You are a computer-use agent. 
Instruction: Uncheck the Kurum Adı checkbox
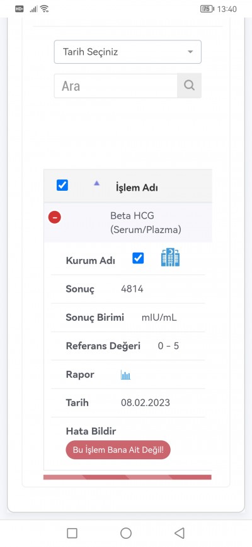138,258
